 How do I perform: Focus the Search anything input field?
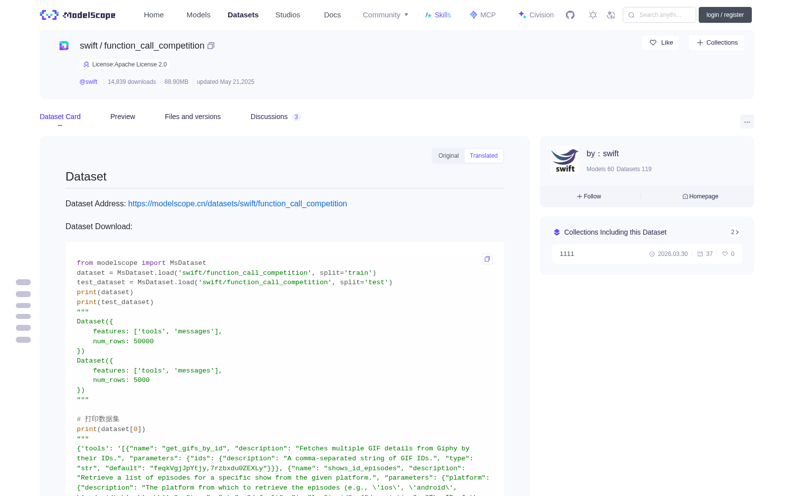[660, 15]
